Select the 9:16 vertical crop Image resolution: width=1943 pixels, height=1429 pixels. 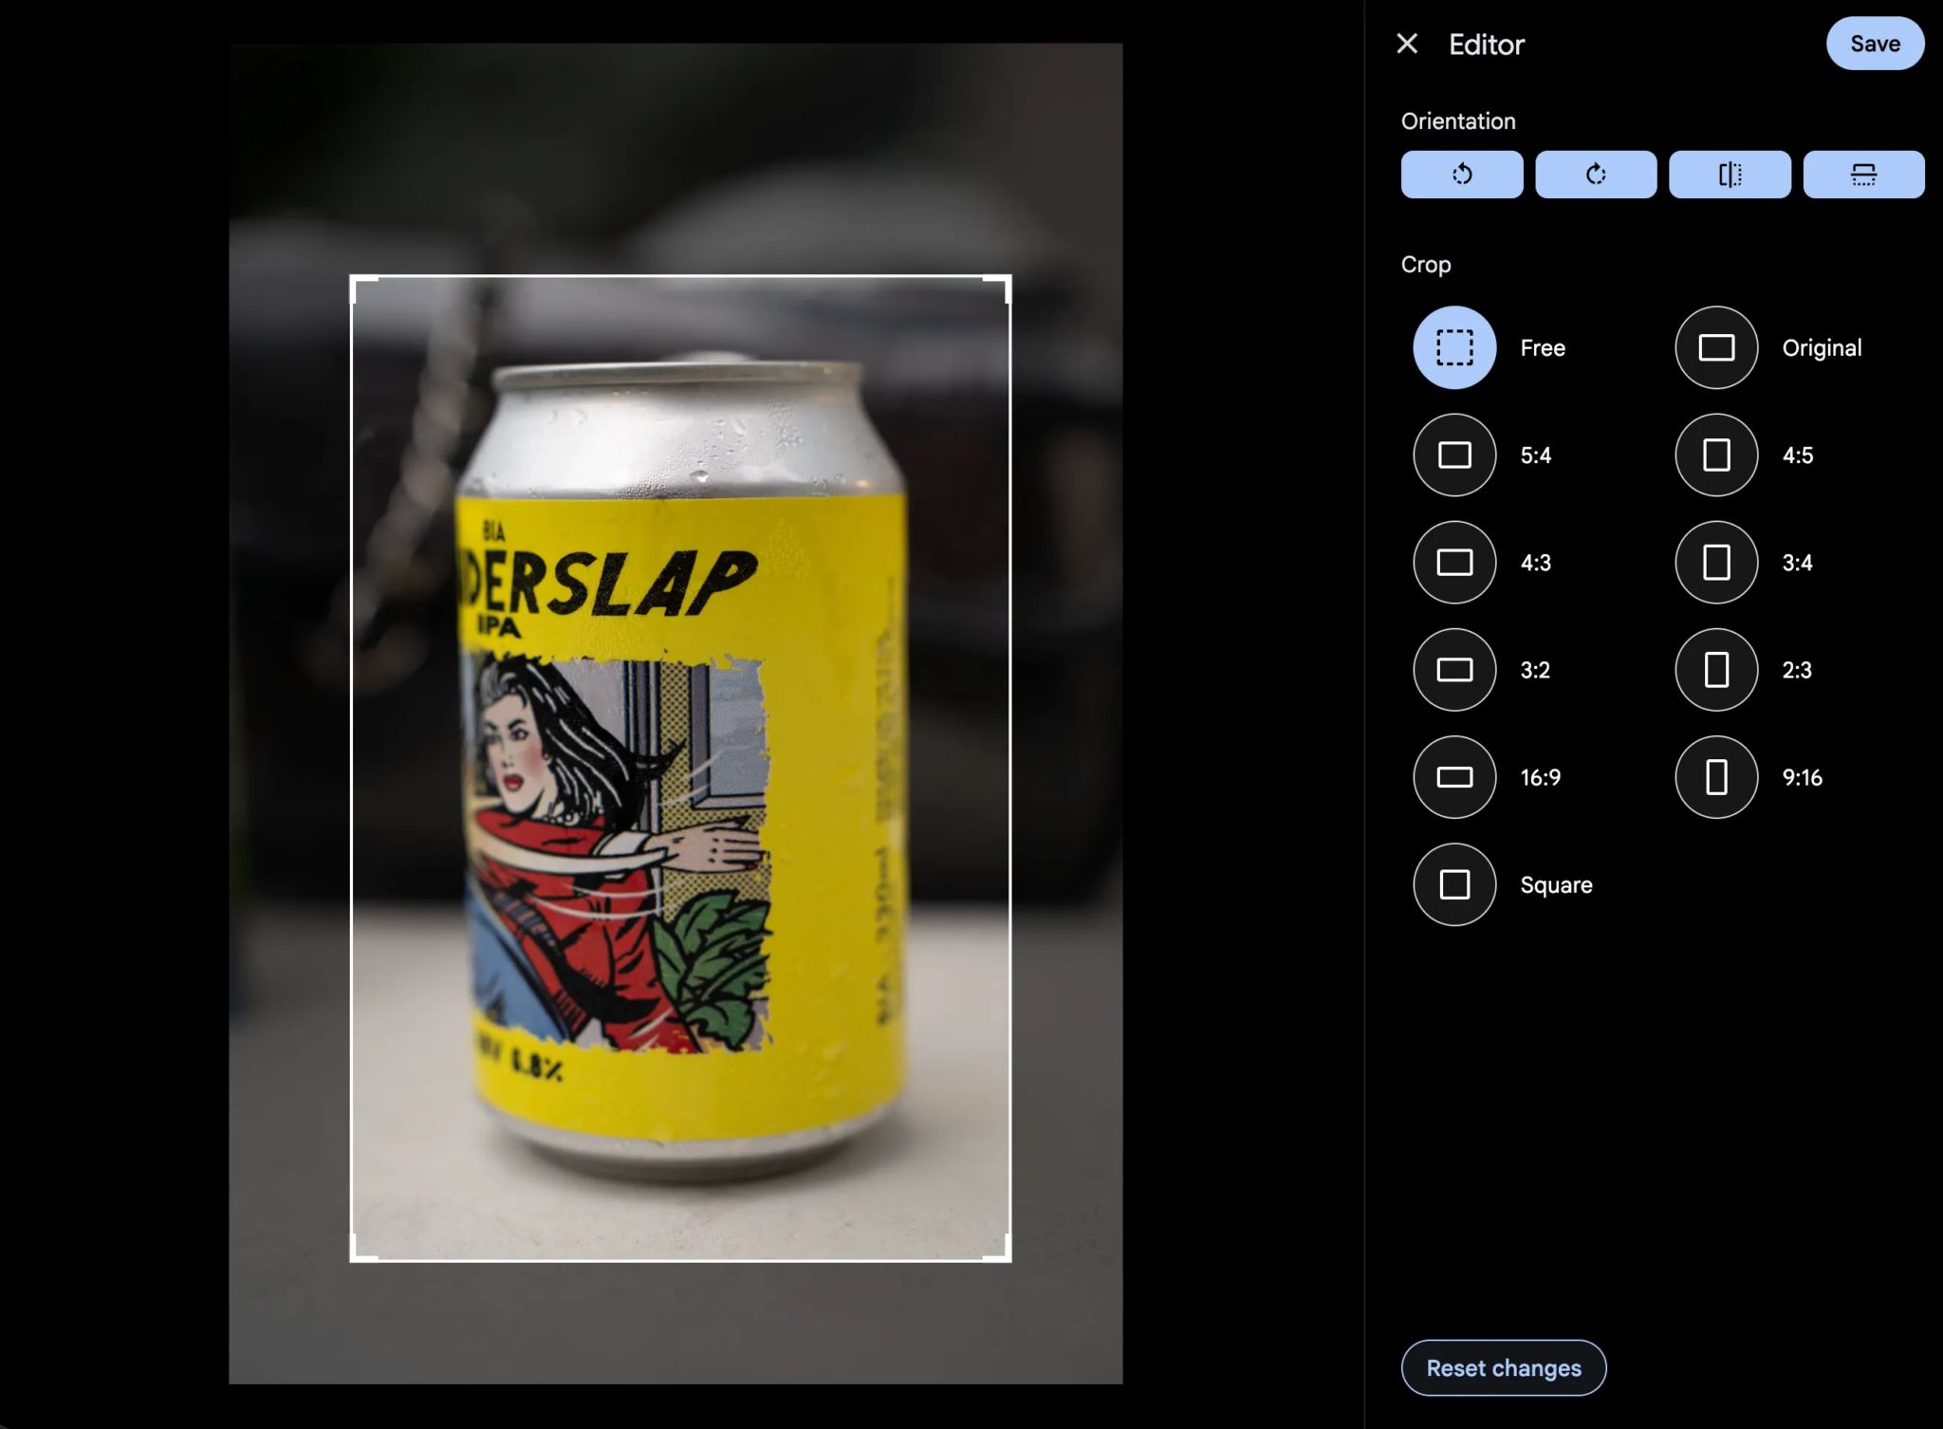(x=1715, y=777)
